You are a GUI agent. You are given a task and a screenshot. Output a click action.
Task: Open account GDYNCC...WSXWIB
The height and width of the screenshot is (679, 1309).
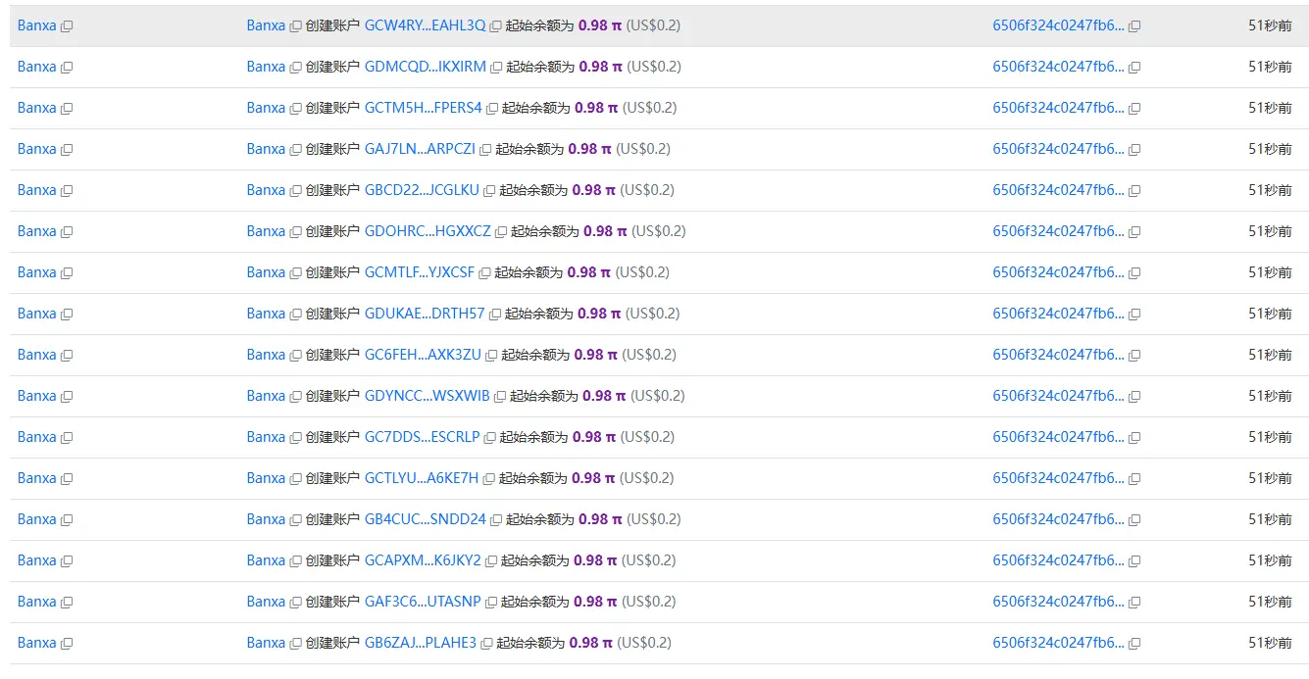428,396
